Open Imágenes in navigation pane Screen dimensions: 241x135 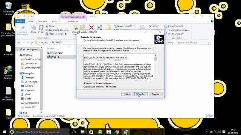[x=27, y=90]
